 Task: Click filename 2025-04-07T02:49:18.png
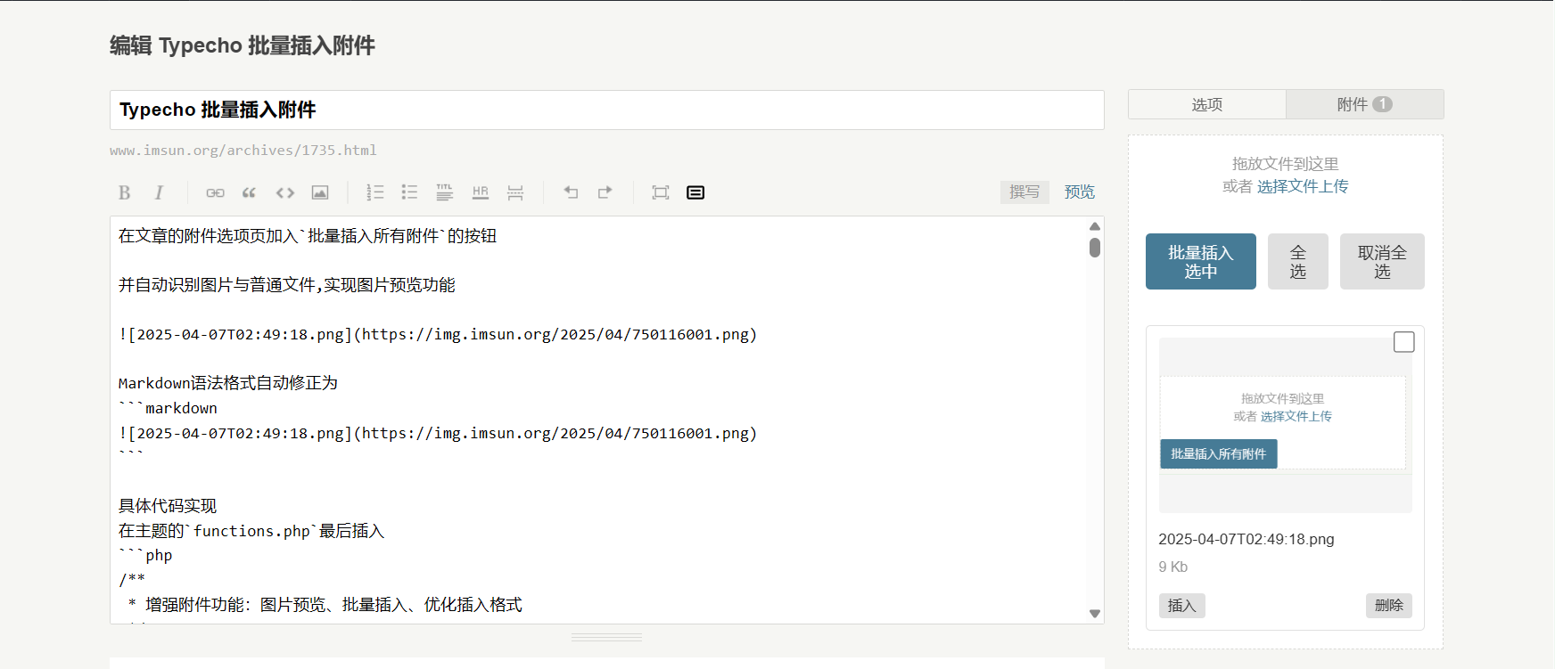point(1246,539)
